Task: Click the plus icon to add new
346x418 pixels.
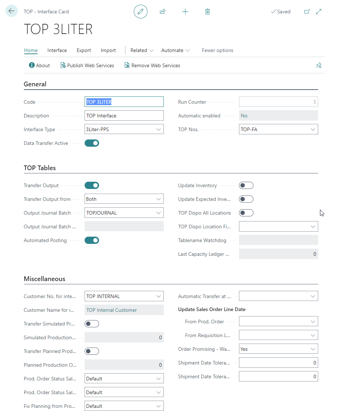Action: (x=185, y=12)
